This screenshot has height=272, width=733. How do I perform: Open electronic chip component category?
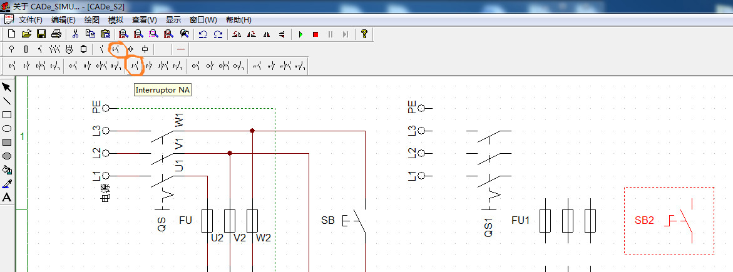84,49
